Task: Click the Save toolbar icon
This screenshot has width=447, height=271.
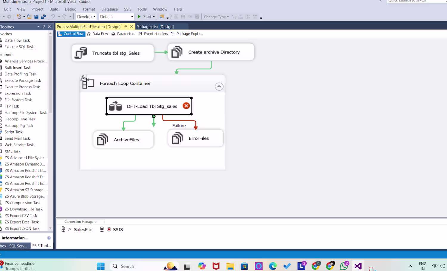Action: [36, 17]
